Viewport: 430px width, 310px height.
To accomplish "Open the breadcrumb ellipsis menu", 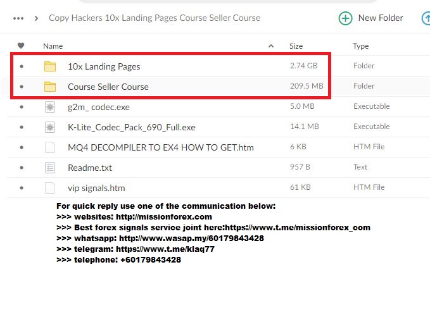I will click(18, 18).
